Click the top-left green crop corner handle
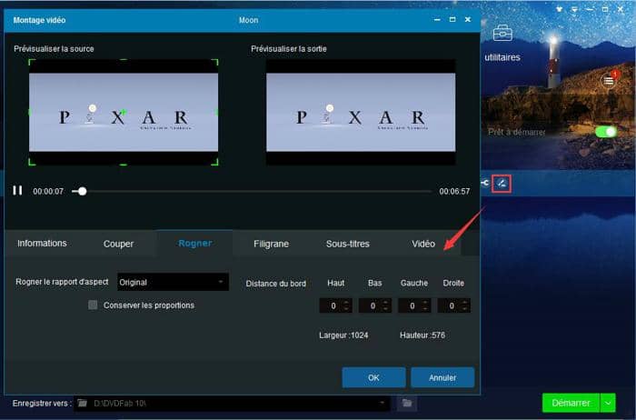The width and height of the screenshot is (636, 420). [32, 62]
